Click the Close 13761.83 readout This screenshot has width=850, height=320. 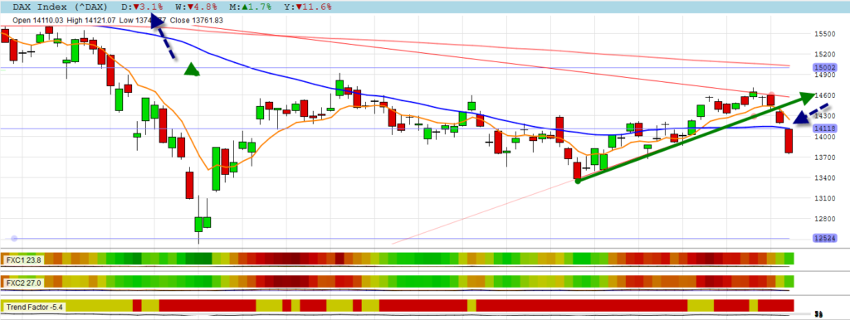coord(197,20)
